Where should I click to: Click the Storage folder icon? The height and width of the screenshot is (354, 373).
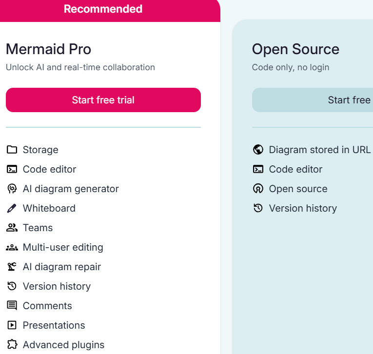pyautogui.click(x=12, y=150)
